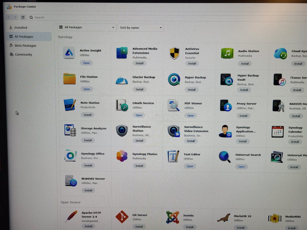Select All Packages in the sidebar
The height and width of the screenshot is (230, 307).
29,36
